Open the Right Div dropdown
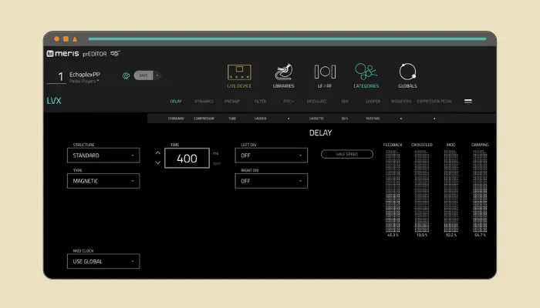This screenshot has height=308, width=540. pyautogui.click(x=271, y=181)
